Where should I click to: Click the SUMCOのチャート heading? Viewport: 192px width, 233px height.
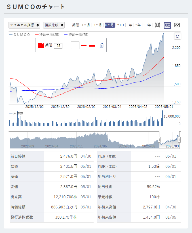(36, 7)
